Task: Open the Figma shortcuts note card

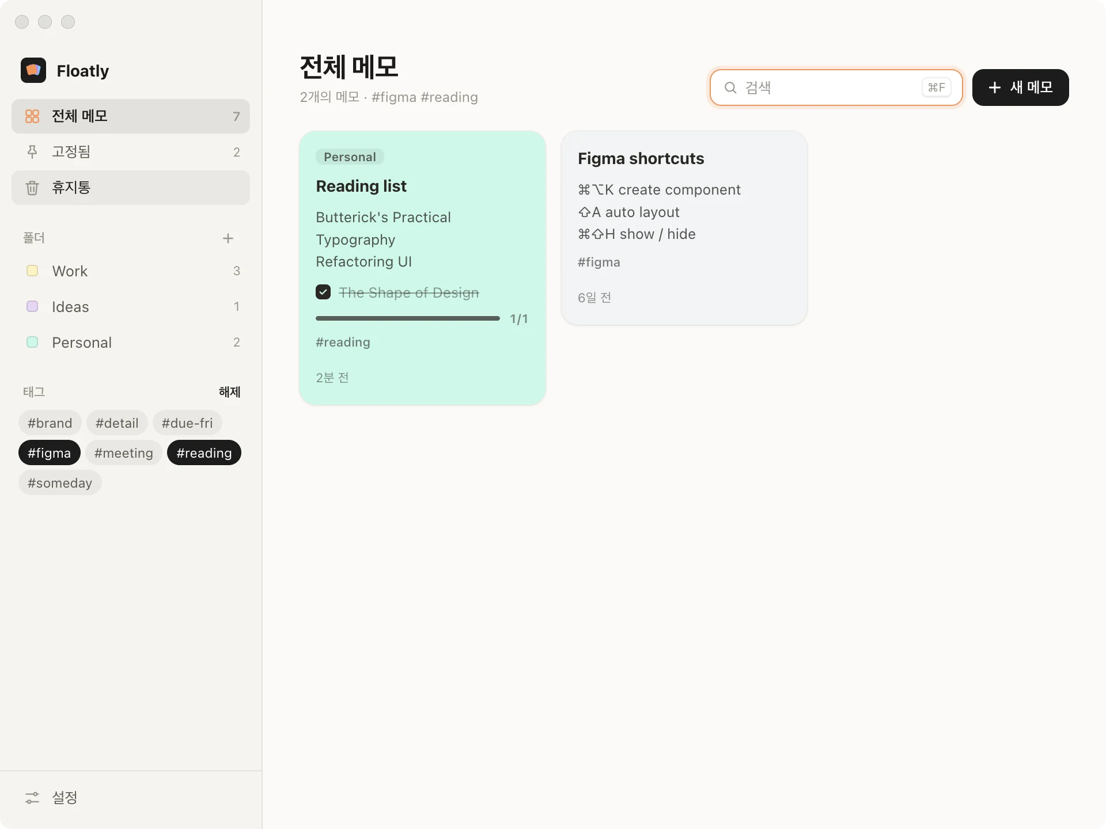Action: click(x=684, y=228)
